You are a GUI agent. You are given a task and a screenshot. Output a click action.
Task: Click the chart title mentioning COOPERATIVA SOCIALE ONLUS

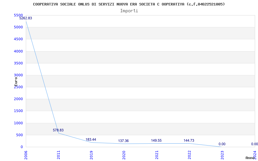pyautogui.click(x=129, y=4)
